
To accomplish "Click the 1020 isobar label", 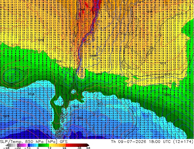I will [x=80, y=118].
